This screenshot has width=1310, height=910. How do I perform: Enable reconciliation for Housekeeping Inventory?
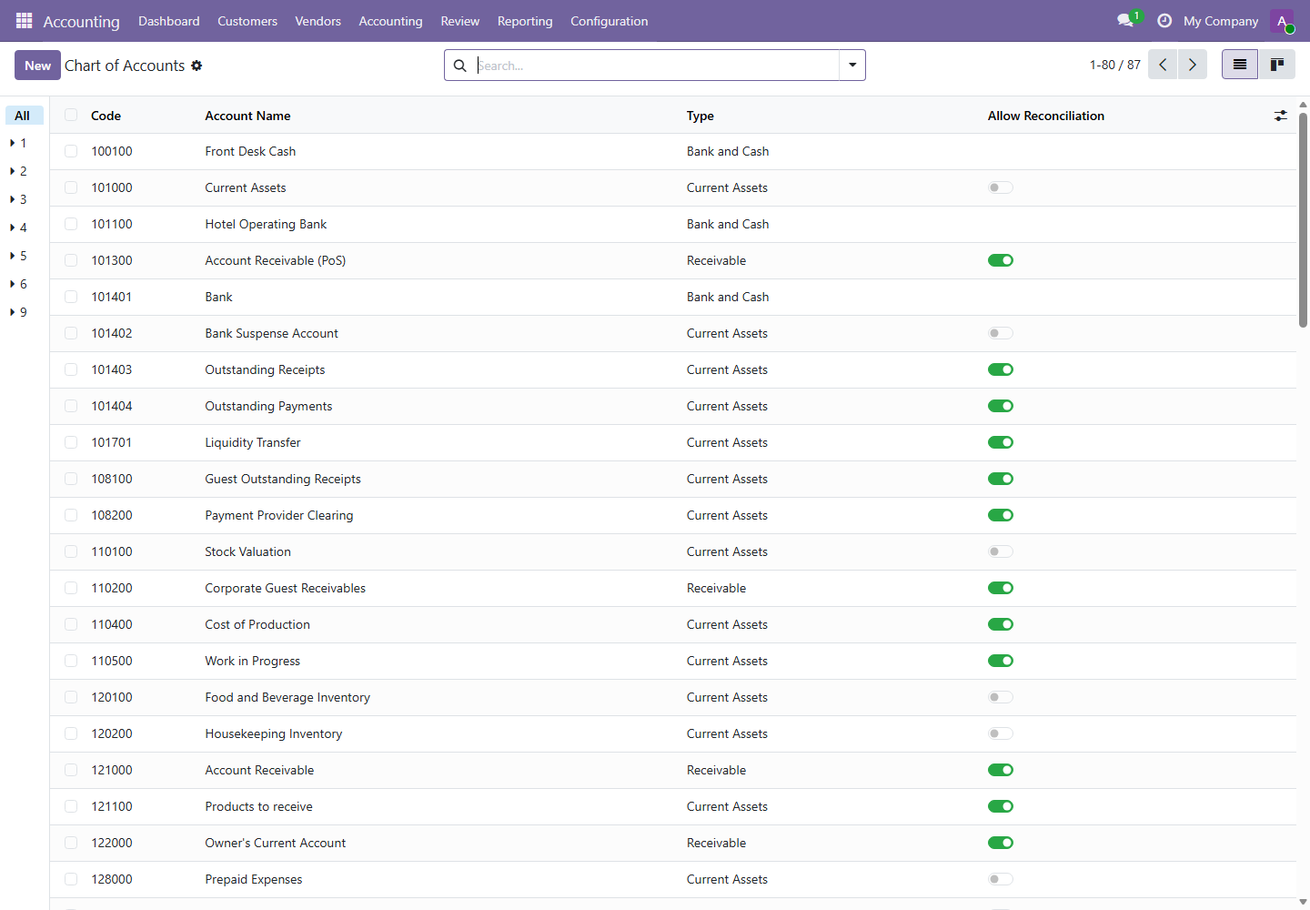[1001, 733]
